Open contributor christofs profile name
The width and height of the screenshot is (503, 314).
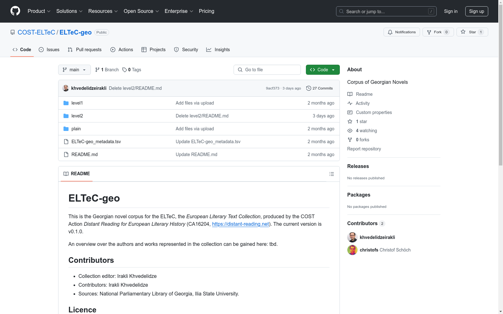click(369, 250)
